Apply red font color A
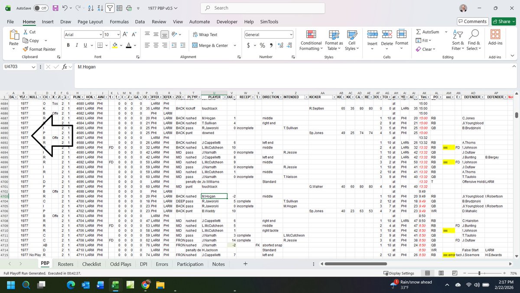 tap(129, 46)
